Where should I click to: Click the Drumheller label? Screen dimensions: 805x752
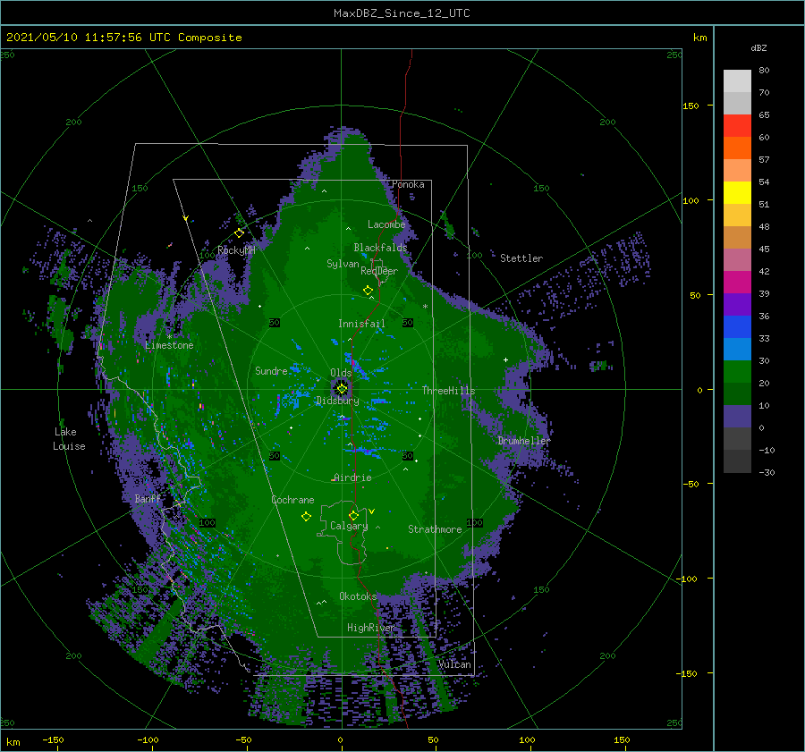tap(524, 441)
